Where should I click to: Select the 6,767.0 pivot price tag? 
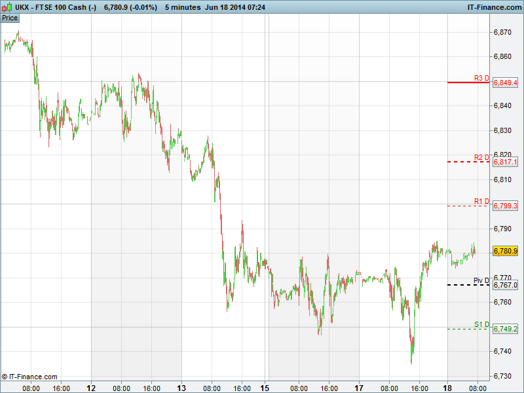(505, 285)
